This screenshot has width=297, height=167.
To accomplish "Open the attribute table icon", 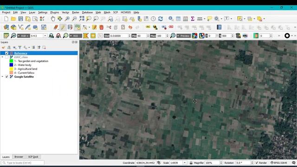I will (178, 19).
